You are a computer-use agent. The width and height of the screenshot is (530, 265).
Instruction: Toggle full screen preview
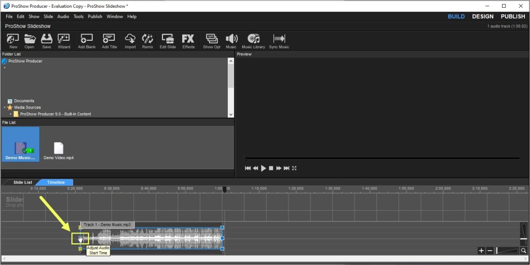coord(295,168)
